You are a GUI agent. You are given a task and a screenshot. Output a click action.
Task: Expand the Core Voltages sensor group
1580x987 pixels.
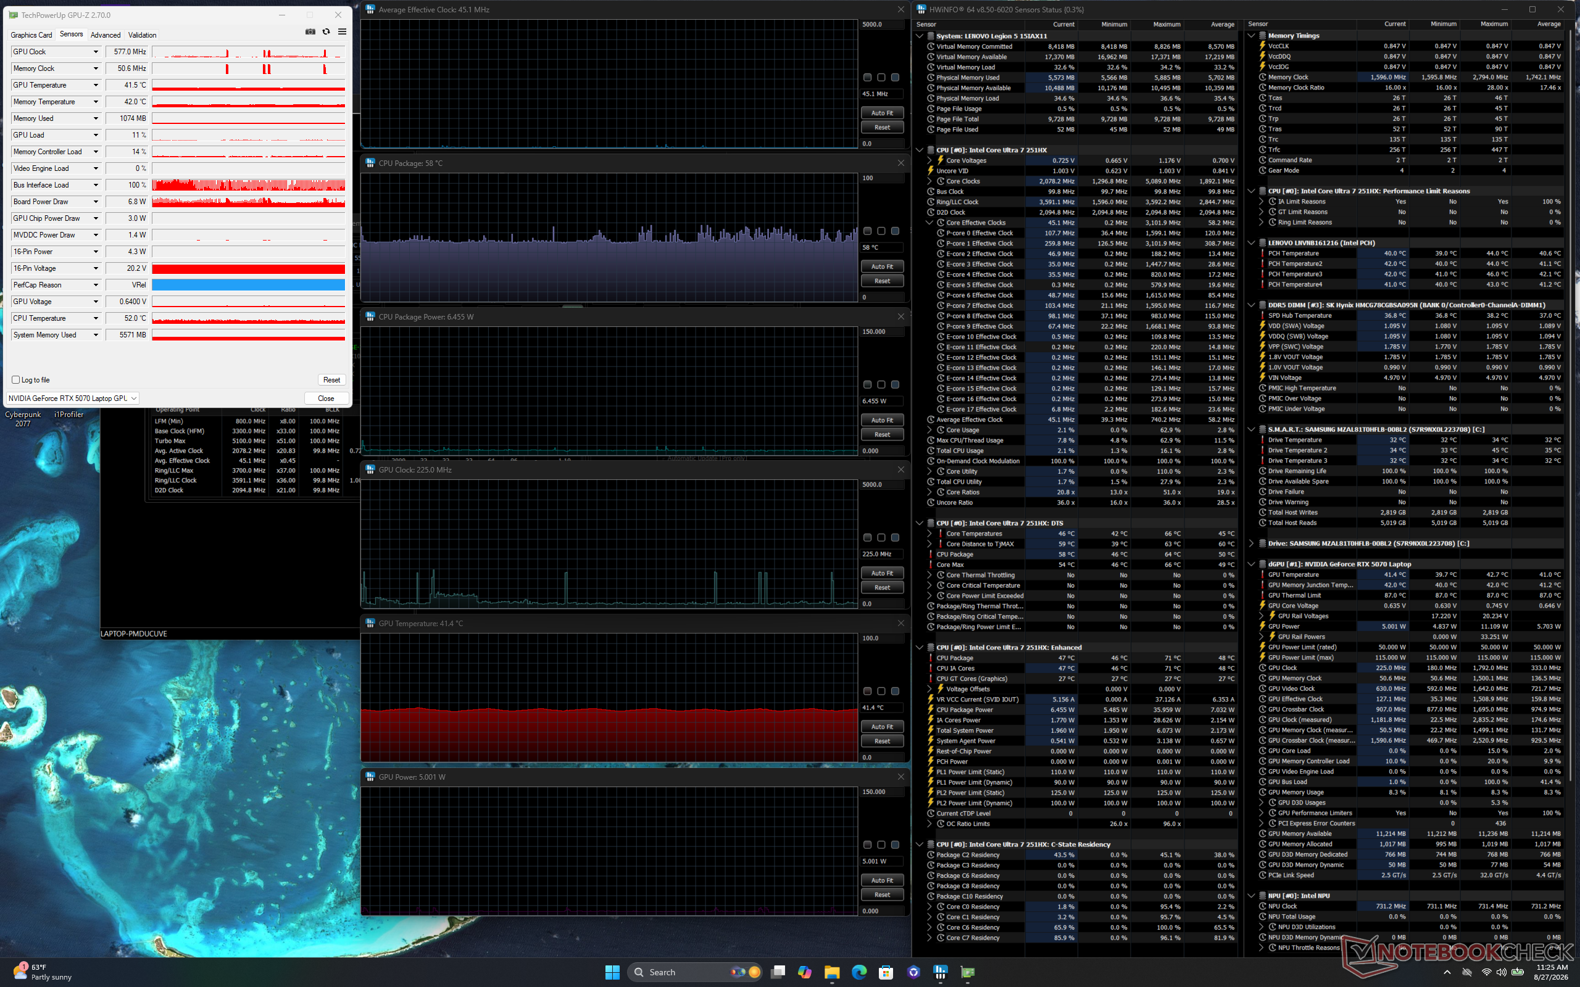point(929,160)
